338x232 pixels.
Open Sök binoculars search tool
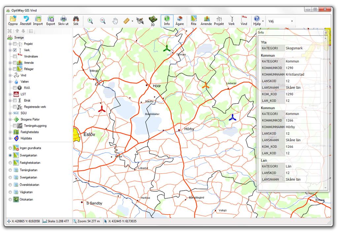76,19
